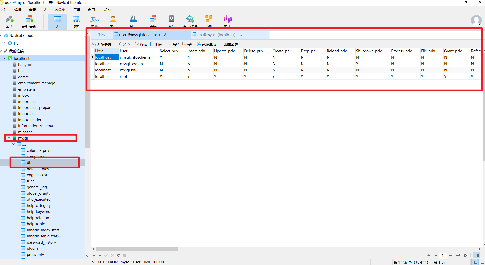The image size is (485, 265).
Task: Open the 收藏夹 favorites menu
Action: 60,10
